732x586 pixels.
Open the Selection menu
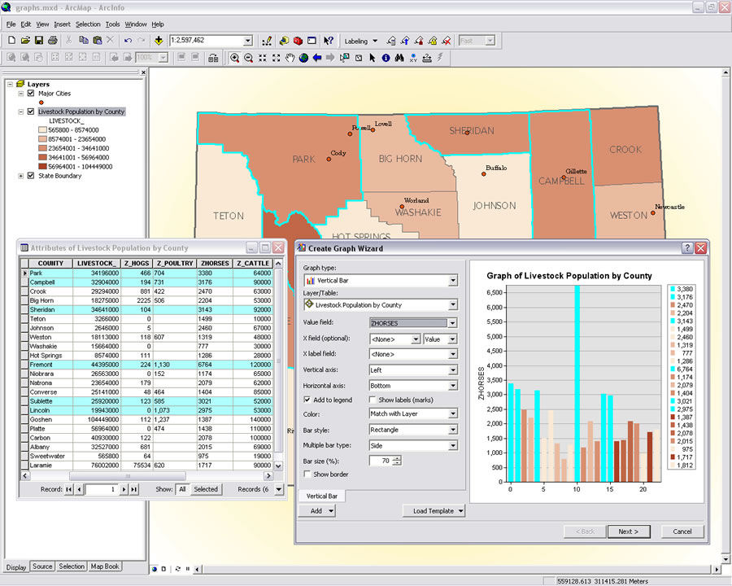point(88,24)
